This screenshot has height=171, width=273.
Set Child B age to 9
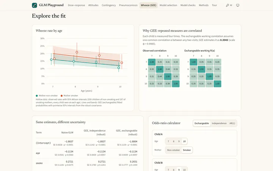pyautogui.click(x=179, y=169)
